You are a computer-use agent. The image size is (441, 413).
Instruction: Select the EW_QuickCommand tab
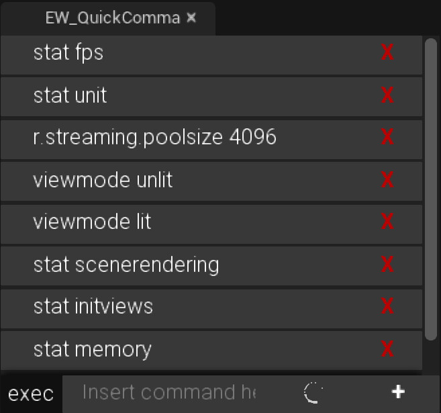tap(112, 18)
